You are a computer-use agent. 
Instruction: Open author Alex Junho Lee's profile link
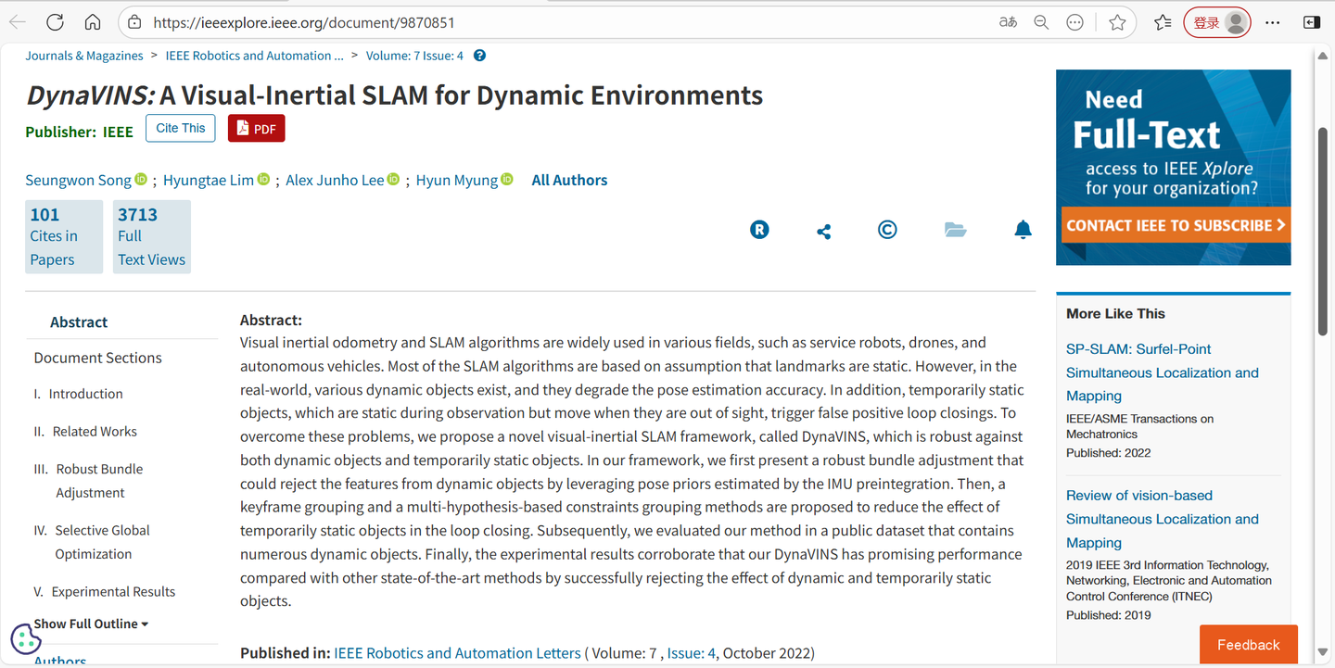point(335,180)
